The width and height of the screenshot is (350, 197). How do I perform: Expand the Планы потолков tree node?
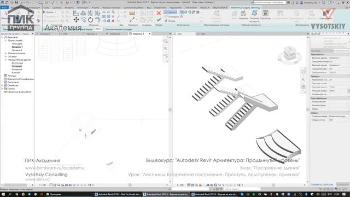click(x=6, y=54)
